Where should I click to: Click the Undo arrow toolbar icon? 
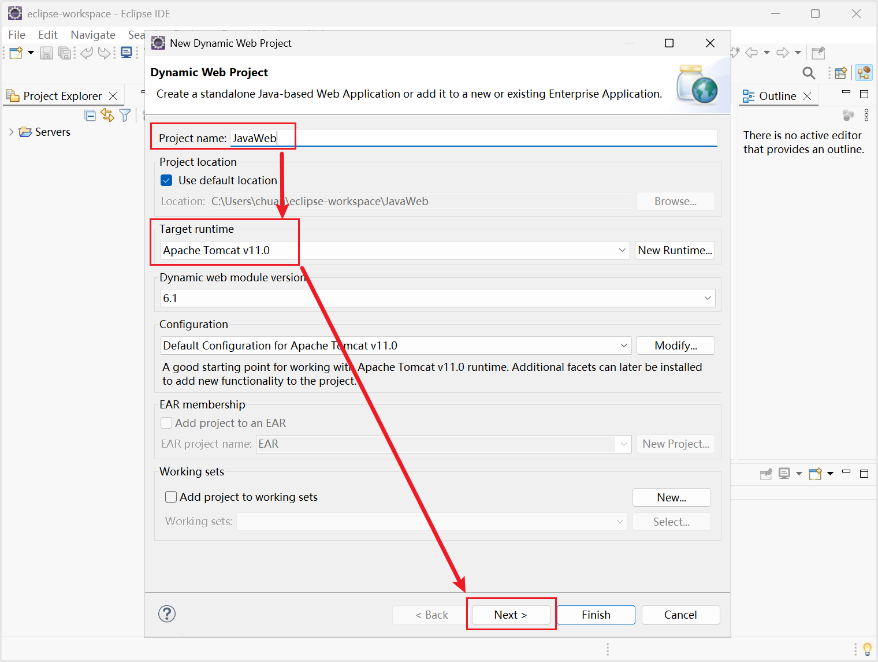tap(87, 53)
